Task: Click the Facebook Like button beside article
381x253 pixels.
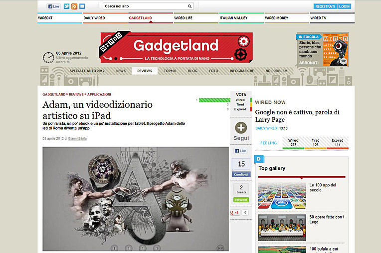Action: point(240,151)
